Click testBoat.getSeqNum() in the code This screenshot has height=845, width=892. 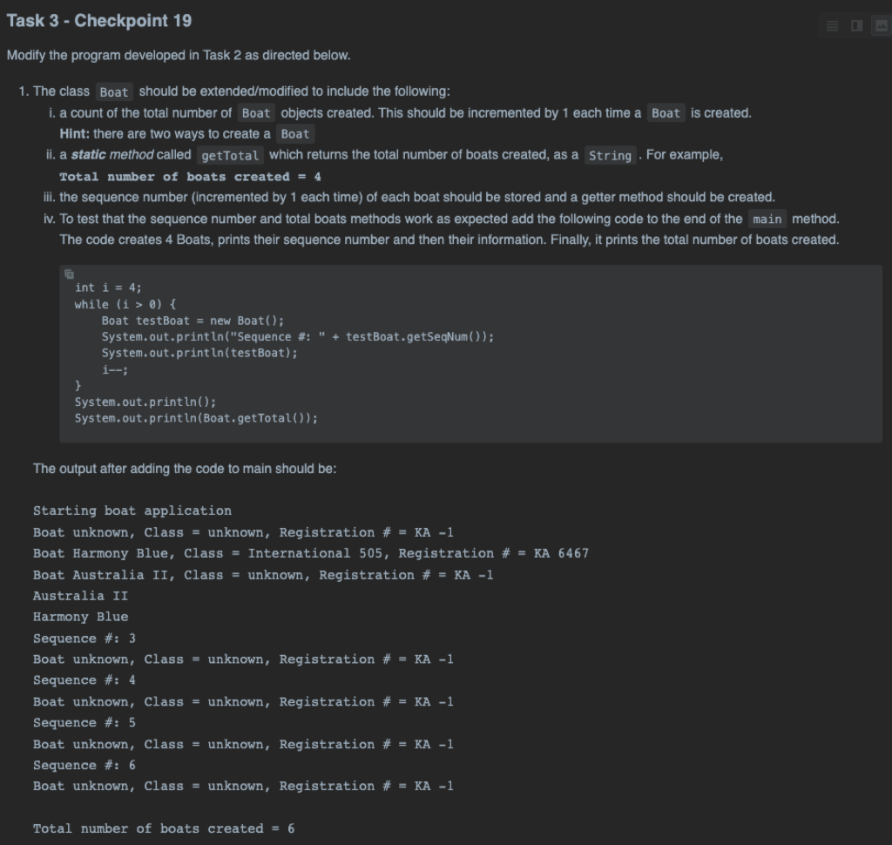point(416,335)
